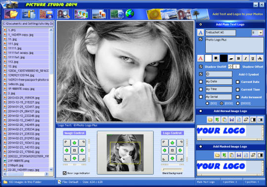The width and height of the screenshot is (267, 187).
Task: Click the Trebuchet MS font name field
Action: (x=221, y=33)
